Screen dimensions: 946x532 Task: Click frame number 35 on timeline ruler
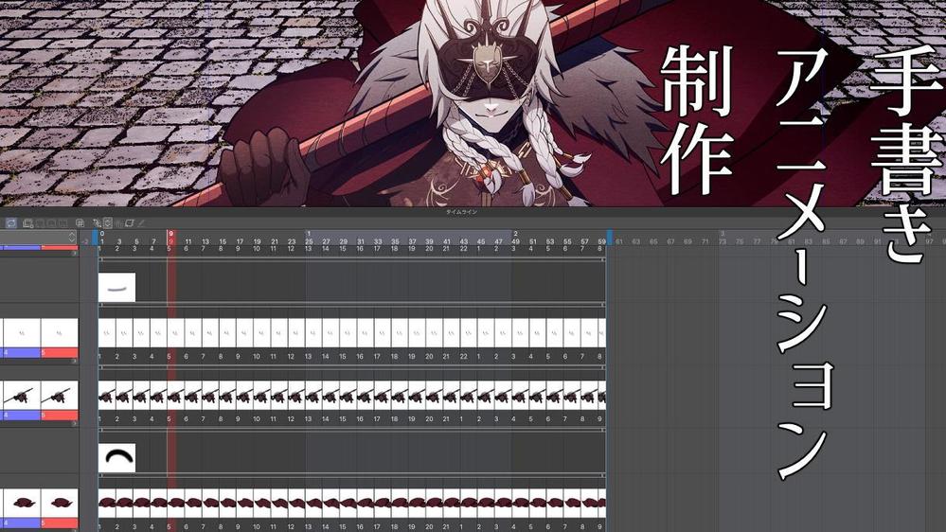(395, 241)
